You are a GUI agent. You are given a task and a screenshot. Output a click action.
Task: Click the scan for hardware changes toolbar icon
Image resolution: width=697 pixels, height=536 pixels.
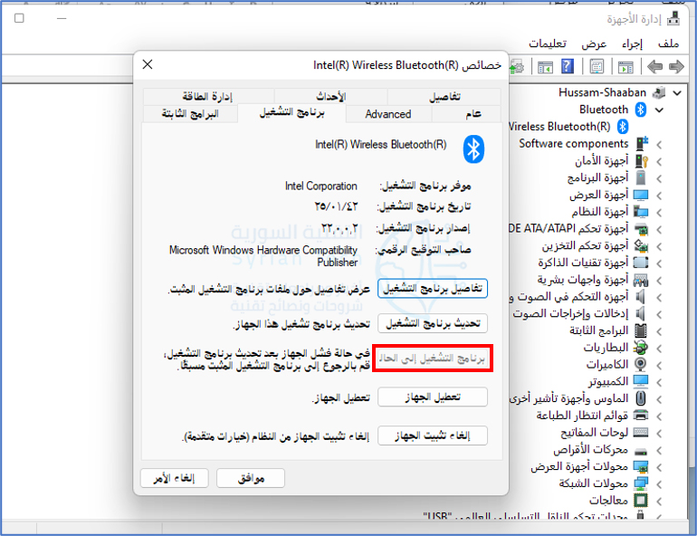(x=517, y=67)
